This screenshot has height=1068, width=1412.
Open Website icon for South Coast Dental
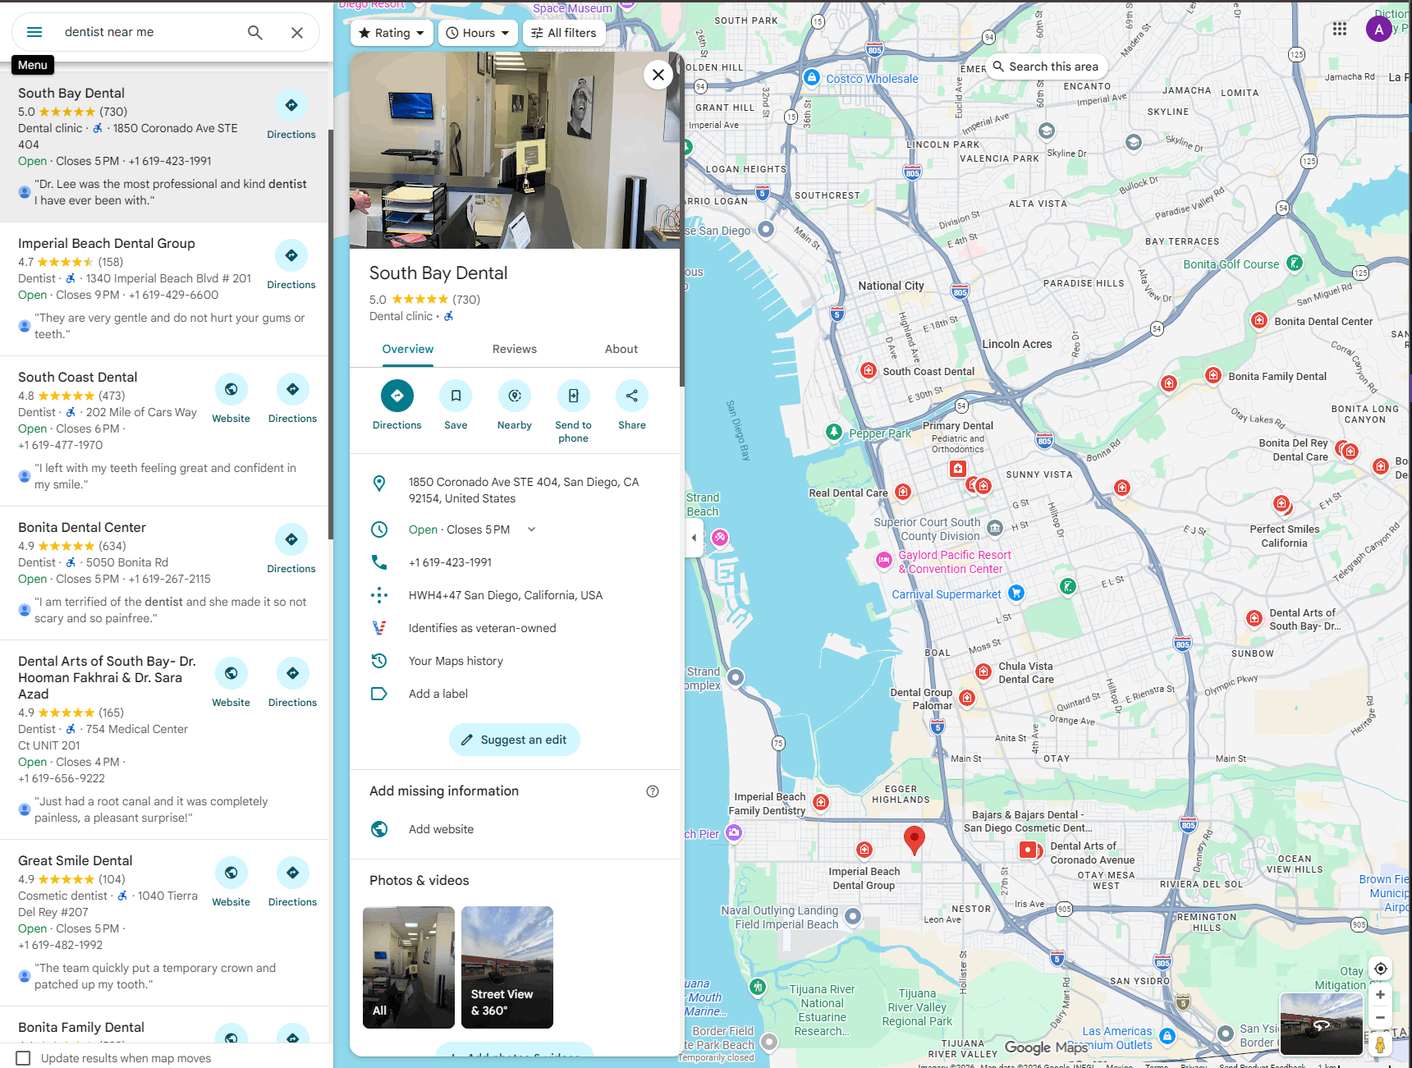tap(232, 389)
